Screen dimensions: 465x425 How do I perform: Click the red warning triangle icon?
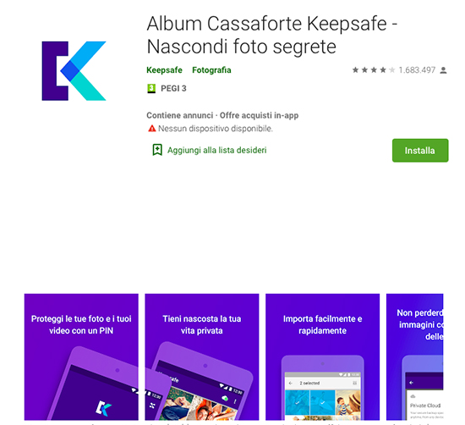tap(152, 129)
